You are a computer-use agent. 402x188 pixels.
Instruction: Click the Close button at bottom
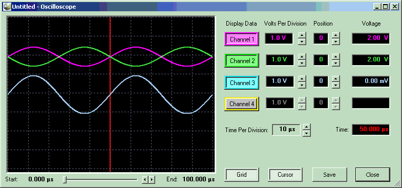[x=372, y=175]
